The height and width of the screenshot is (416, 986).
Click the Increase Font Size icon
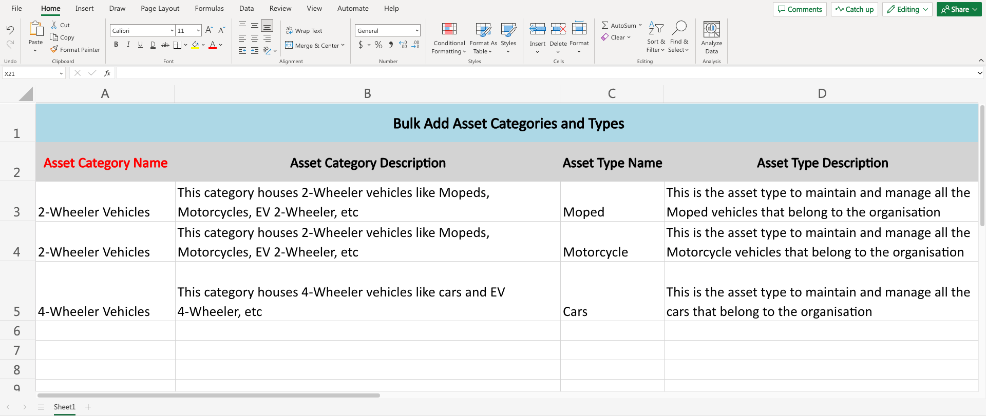[x=209, y=30]
